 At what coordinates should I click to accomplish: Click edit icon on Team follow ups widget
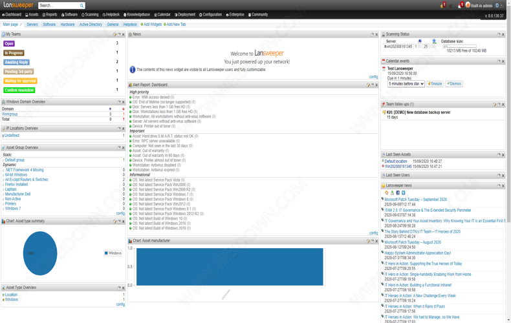(x=495, y=105)
